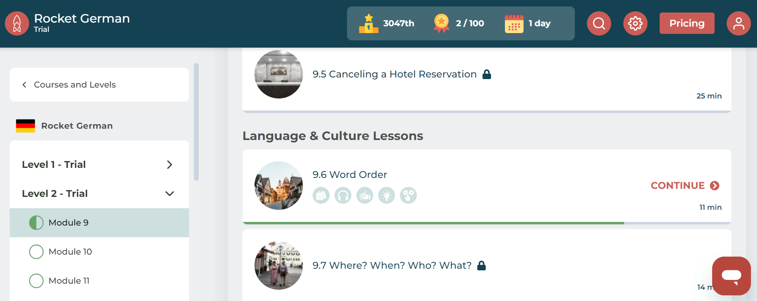The width and height of the screenshot is (757, 301).
Task: Click the leaderboard rank 3047th badge
Action: click(387, 23)
